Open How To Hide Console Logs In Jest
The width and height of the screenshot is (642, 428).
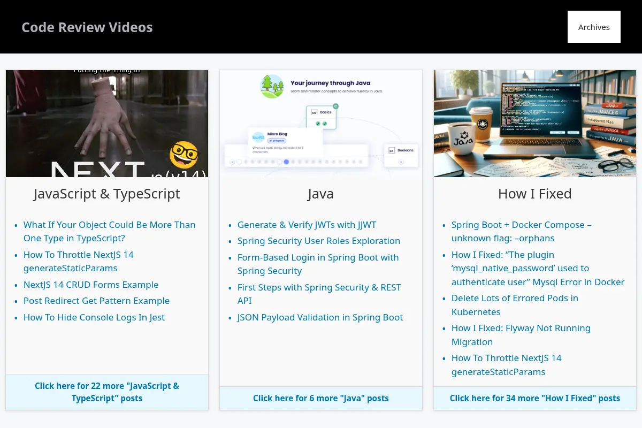(x=94, y=317)
